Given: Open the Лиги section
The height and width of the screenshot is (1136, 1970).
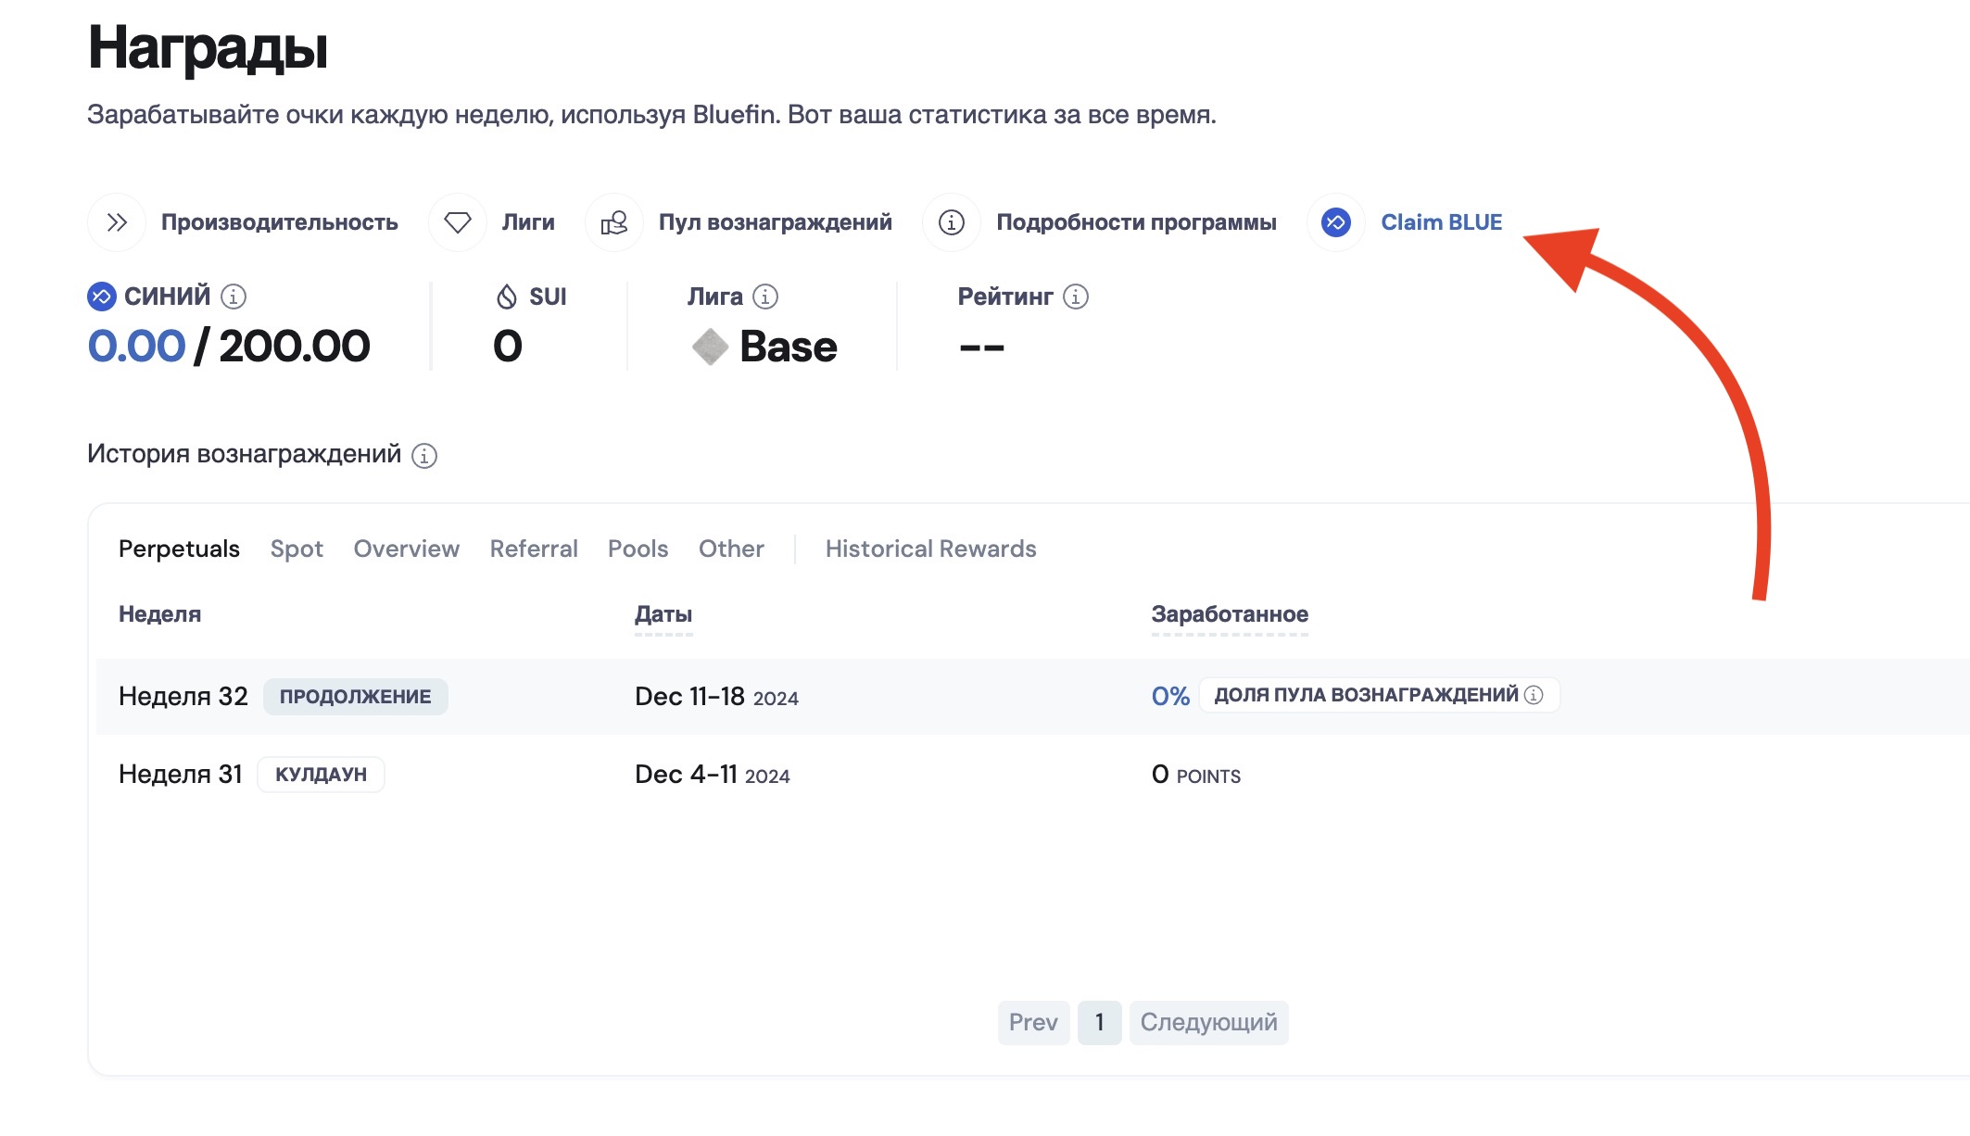Looking at the screenshot, I should click(x=528, y=222).
